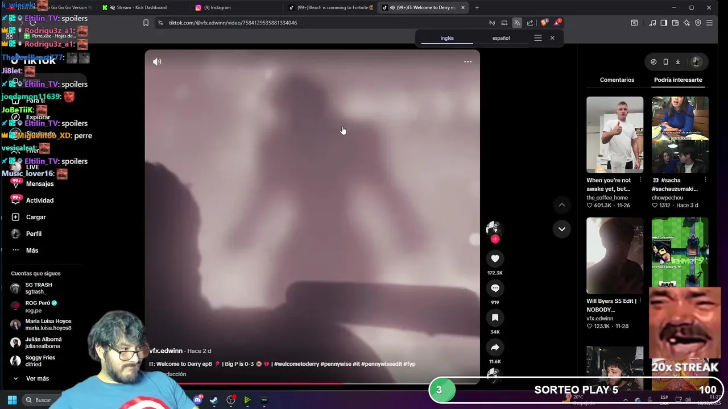Open the Will Byers S5 Edit thumbnail
Image resolution: width=728 pixels, height=409 pixels.
615,255
